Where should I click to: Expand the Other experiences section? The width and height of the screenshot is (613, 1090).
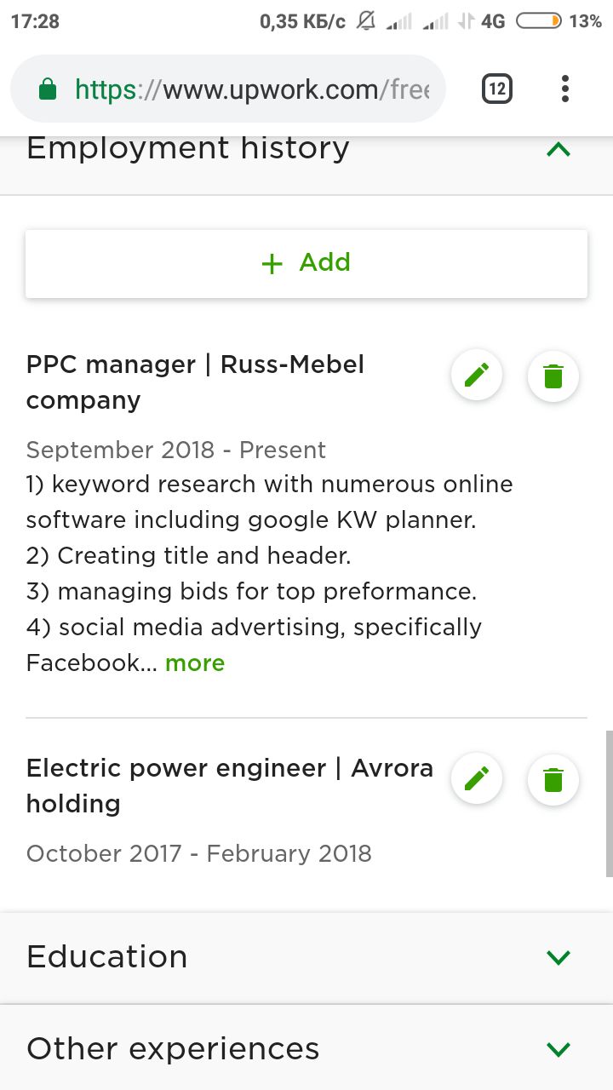559,1048
